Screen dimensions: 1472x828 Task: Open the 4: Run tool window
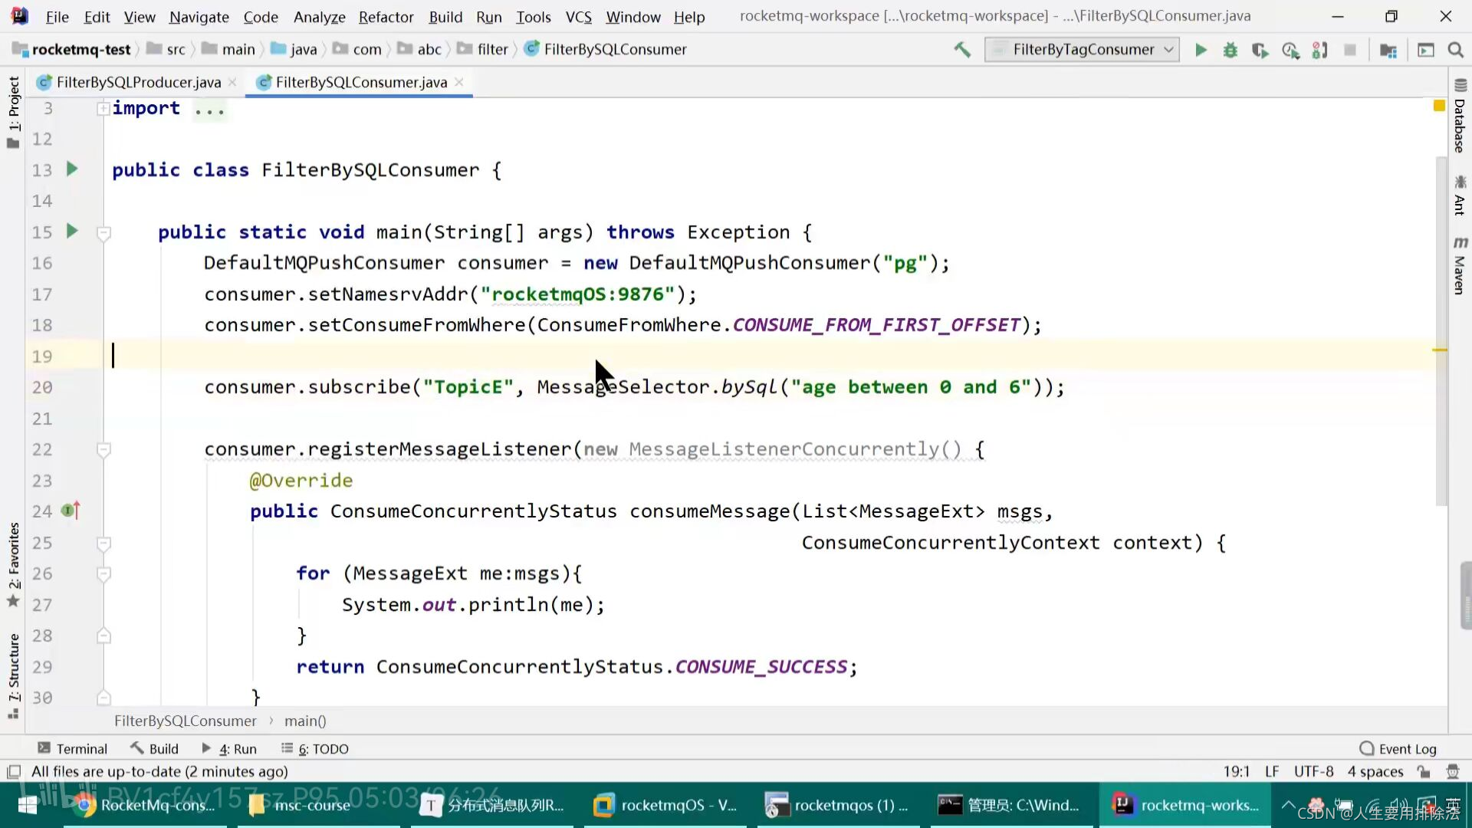click(229, 748)
